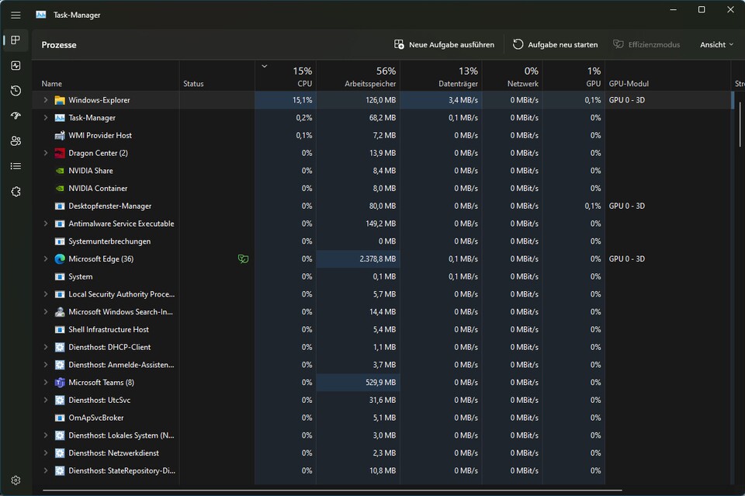The image size is (745, 496).
Task: Sort by Netzwerk column header
Action: (512, 75)
